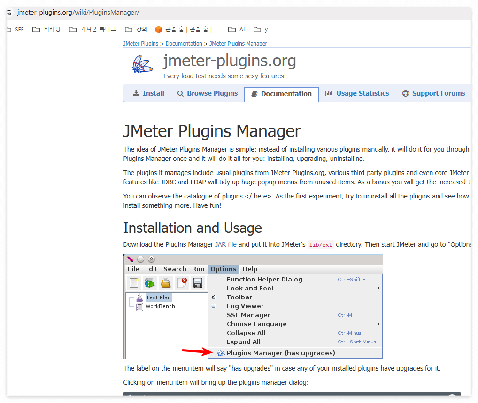Expand the Look and Feel submenu arrow
Viewport: 478px width, 403px height.
378,288
